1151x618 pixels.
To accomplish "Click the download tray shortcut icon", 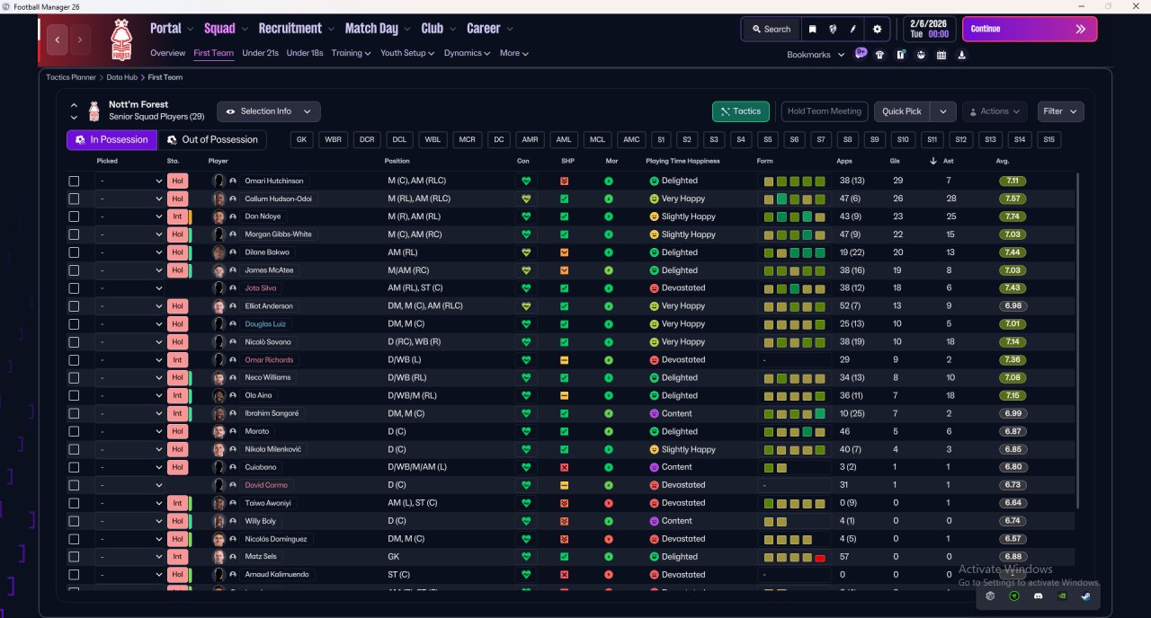I will pyautogui.click(x=962, y=55).
